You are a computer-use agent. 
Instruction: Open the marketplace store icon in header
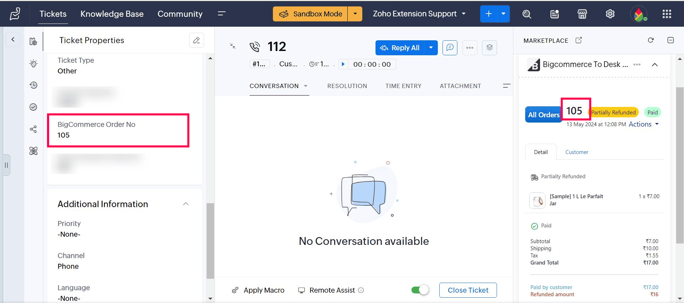point(582,14)
